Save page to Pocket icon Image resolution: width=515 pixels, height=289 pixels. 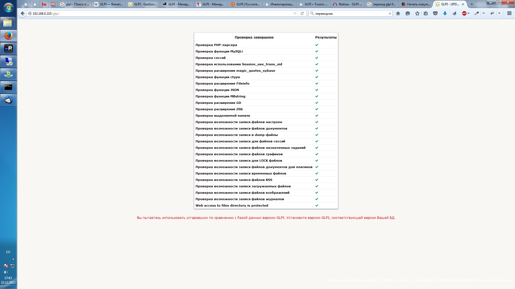pos(435,13)
